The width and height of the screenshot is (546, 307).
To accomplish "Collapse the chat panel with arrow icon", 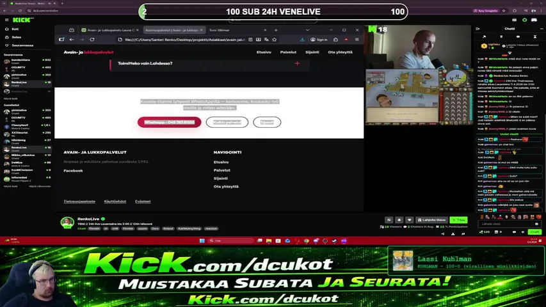I will pos(478,29).
